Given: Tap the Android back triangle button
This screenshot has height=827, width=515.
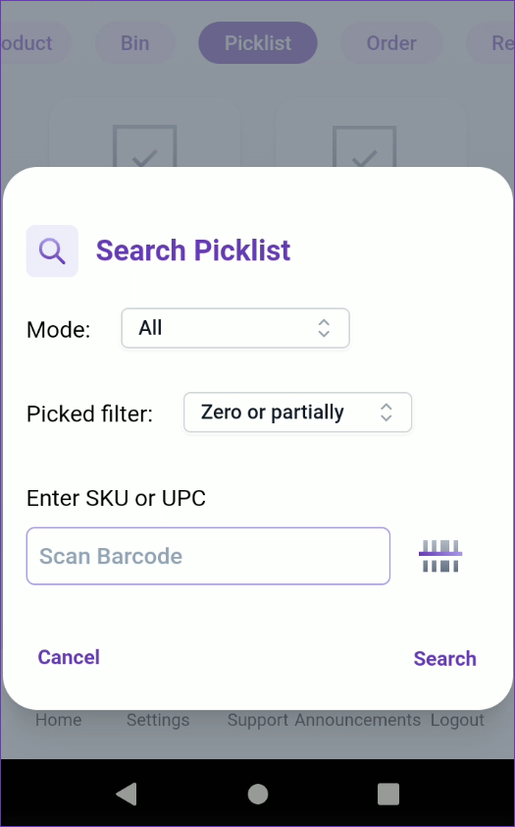Looking at the screenshot, I should coord(127,794).
